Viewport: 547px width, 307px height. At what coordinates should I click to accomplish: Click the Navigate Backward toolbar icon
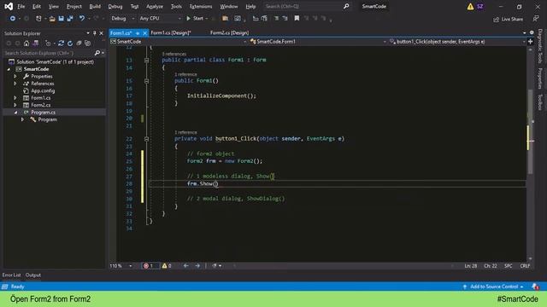pyautogui.click(x=13, y=19)
